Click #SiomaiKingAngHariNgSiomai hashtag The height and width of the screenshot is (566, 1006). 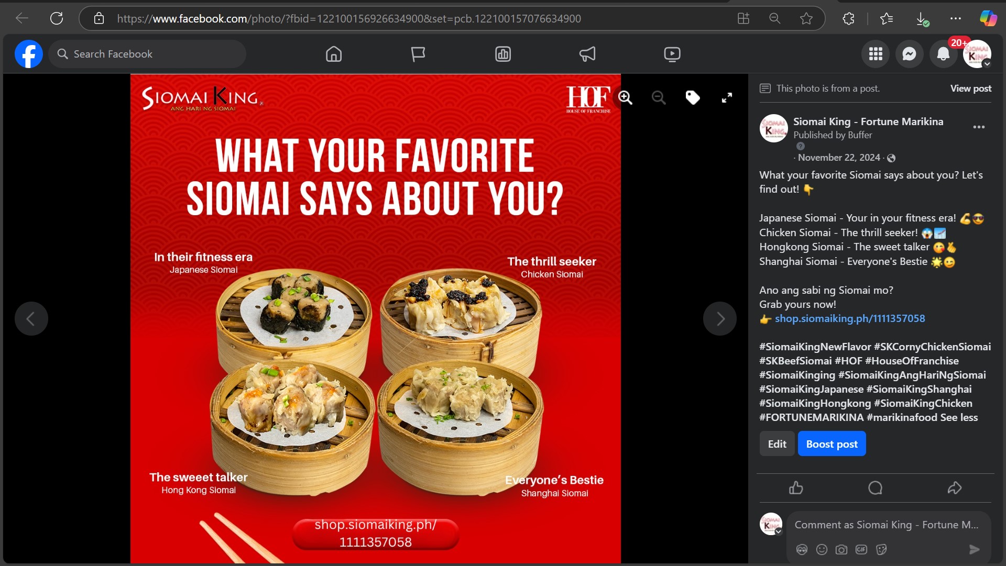coord(912,375)
